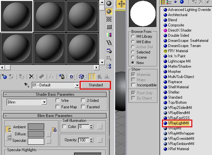This screenshot has height=155, width=212.
Task: Click Select by Material icon
Action: click(109, 58)
